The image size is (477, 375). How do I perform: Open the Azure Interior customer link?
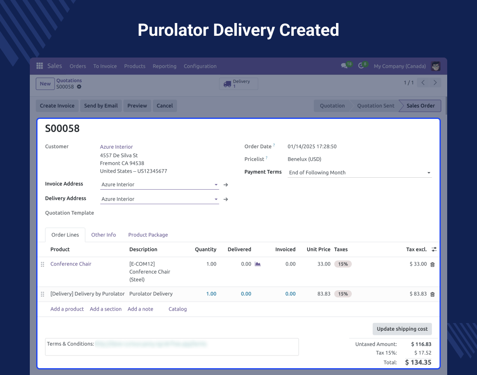tap(116, 147)
